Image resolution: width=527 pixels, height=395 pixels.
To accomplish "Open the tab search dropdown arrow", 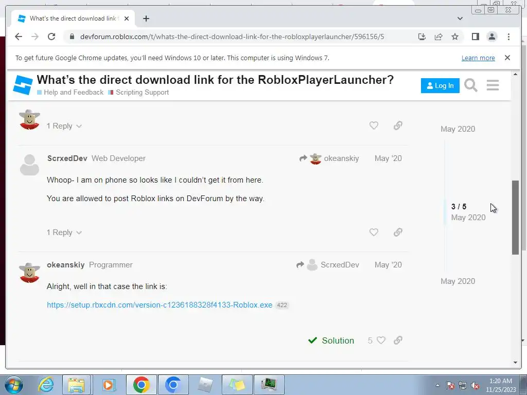I will (x=460, y=19).
